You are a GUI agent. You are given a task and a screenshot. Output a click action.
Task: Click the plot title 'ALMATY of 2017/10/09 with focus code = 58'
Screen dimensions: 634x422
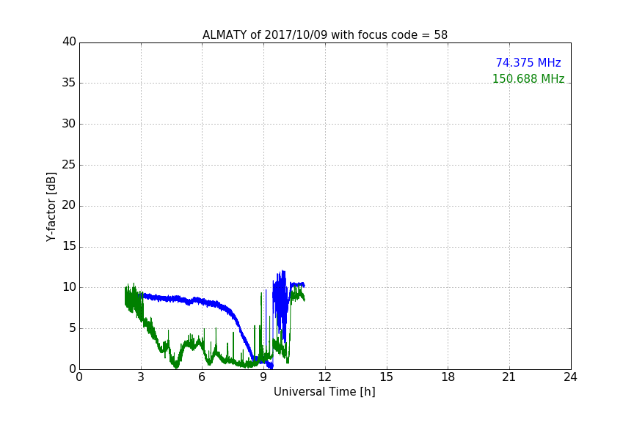pyautogui.click(x=324, y=35)
